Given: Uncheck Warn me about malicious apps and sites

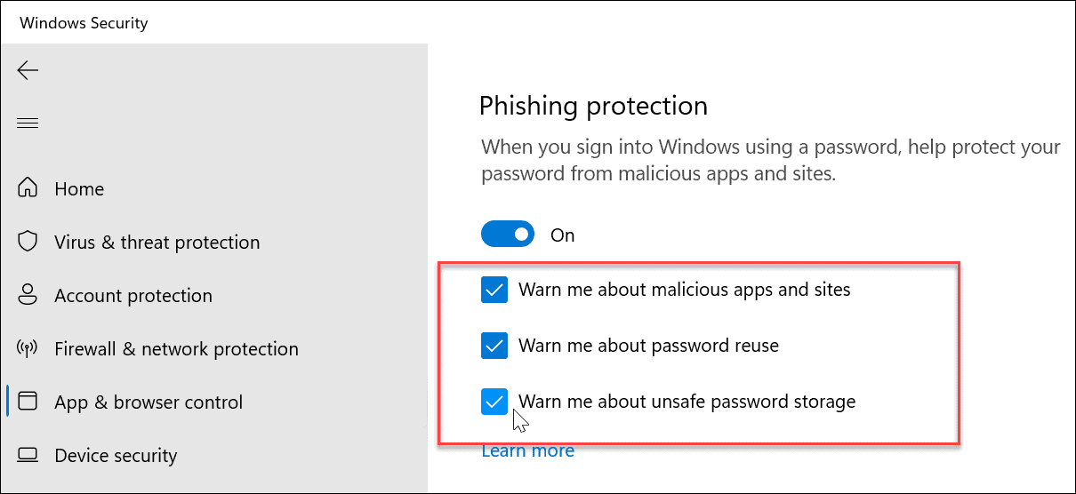Looking at the screenshot, I should (x=494, y=290).
